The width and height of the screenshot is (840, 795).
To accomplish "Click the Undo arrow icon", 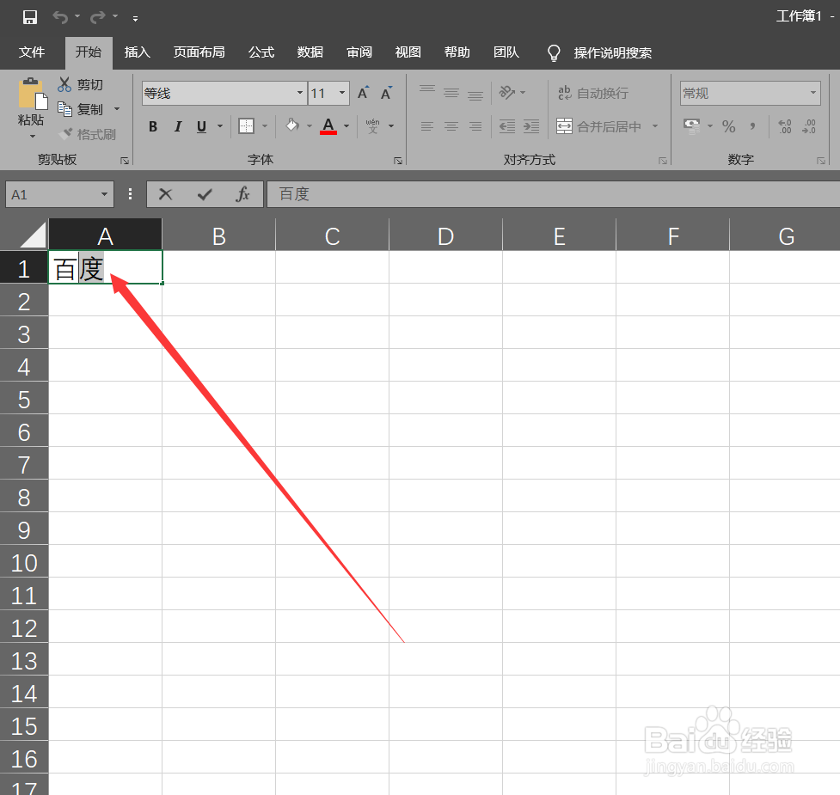I will click(60, 17).
